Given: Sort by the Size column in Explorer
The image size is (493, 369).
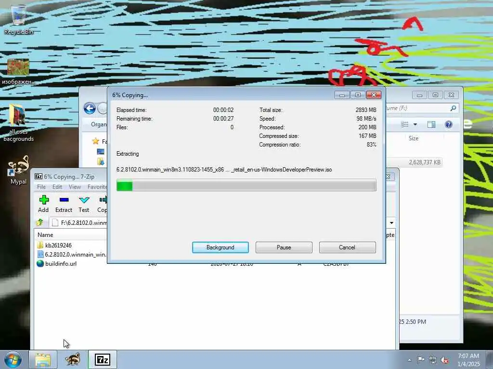Looking at the screenshot, I should (x=414, y=138).
